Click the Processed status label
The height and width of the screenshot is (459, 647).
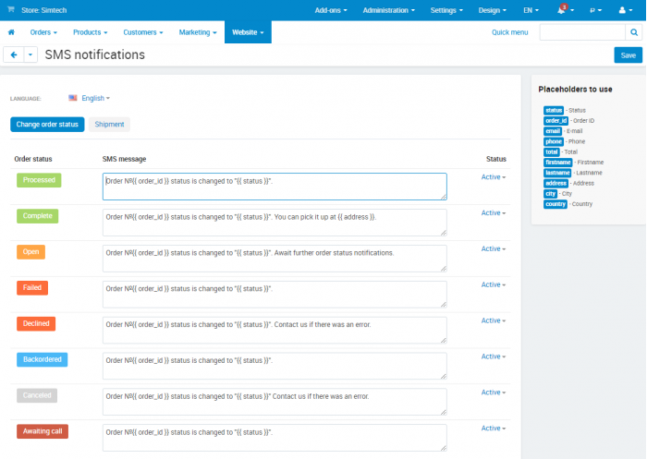point(39,180)
